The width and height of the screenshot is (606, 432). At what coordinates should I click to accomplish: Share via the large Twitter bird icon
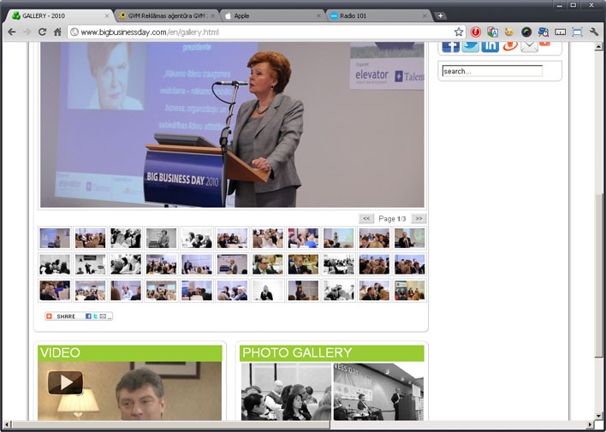point(471,46)
